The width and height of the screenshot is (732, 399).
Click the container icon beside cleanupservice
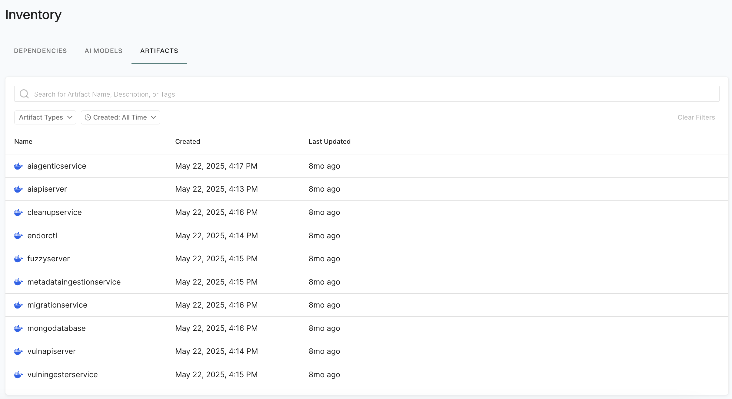(18, 212)
